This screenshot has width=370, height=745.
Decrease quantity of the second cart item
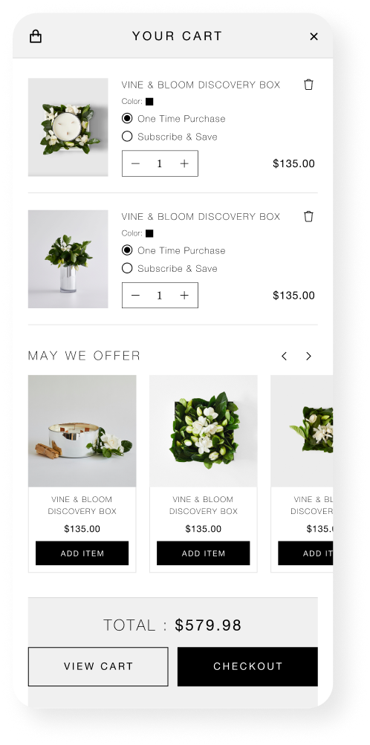[135, 295]
